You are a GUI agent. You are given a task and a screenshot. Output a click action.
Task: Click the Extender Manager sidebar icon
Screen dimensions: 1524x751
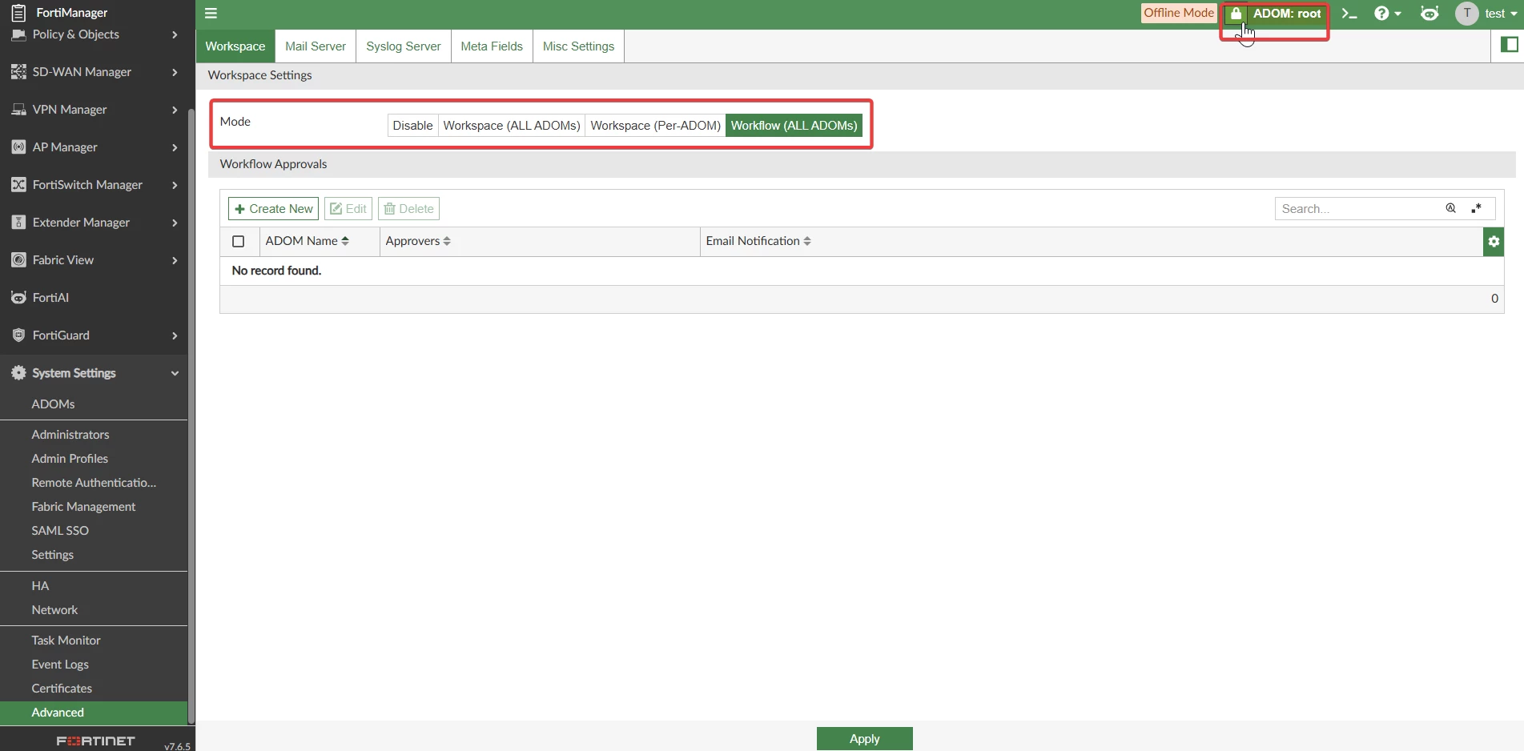pos(18,223)
